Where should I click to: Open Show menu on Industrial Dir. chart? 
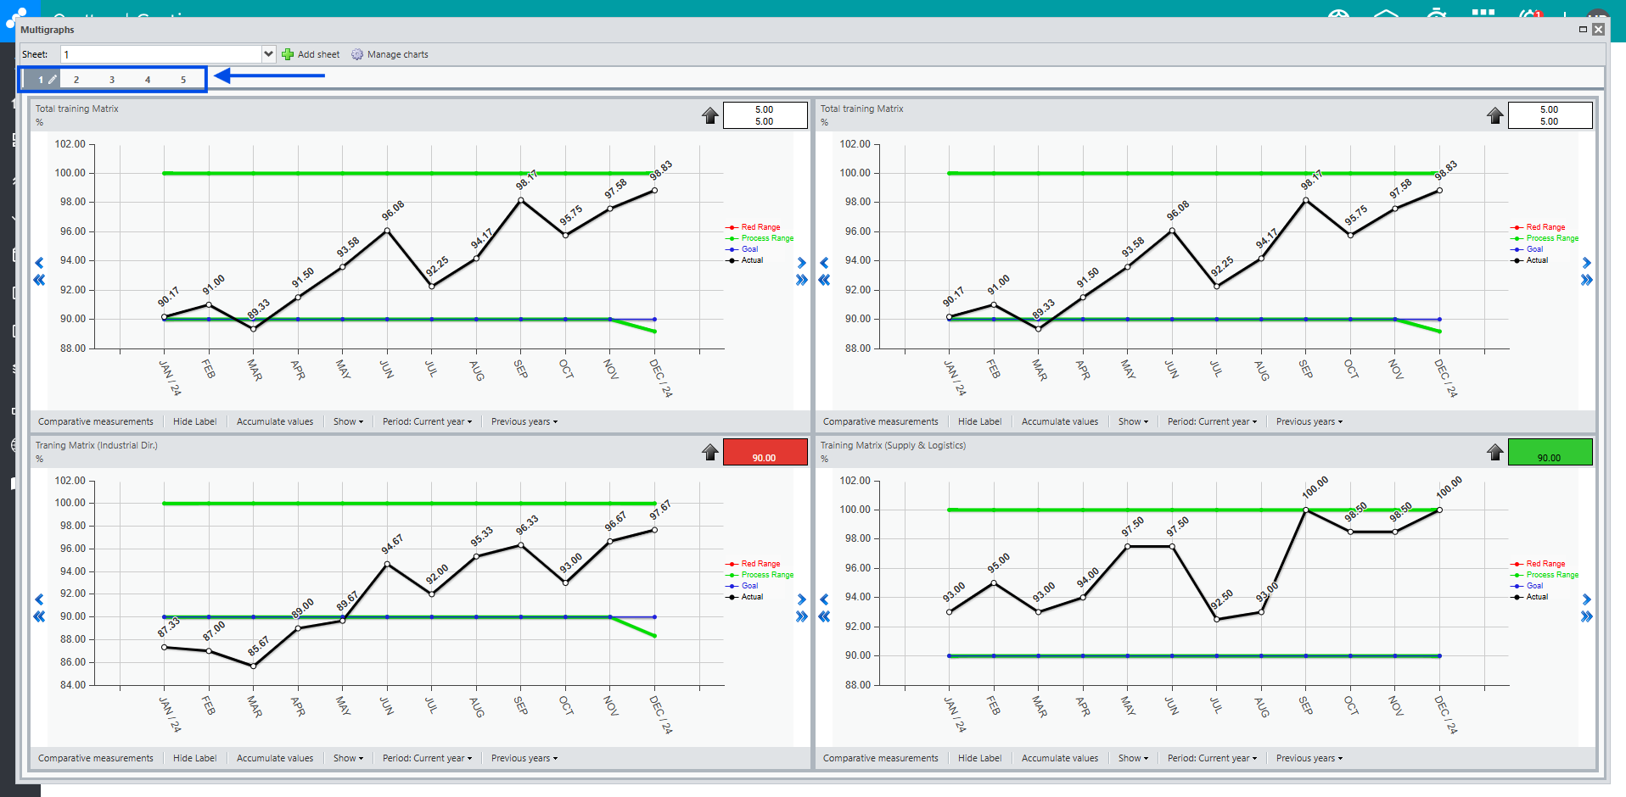348,758
